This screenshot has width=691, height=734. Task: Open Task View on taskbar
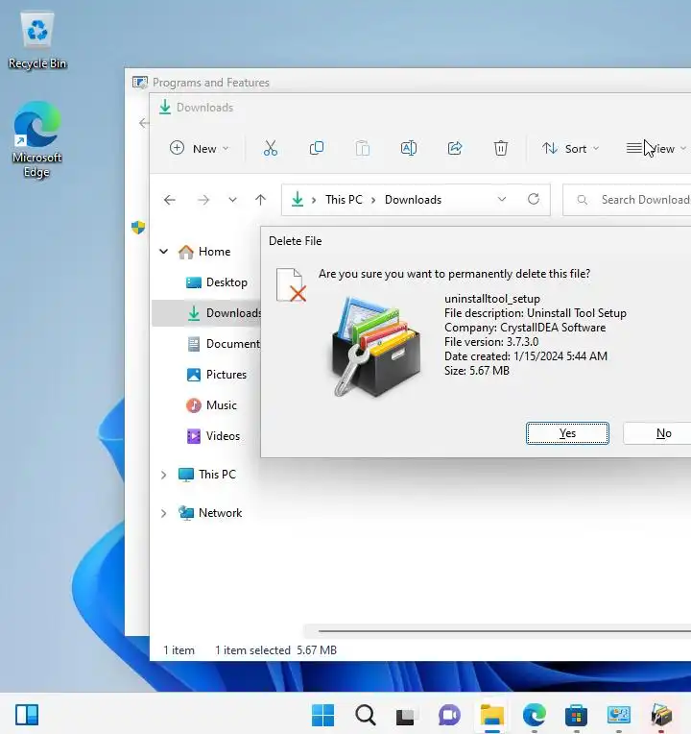coord(405,716)
